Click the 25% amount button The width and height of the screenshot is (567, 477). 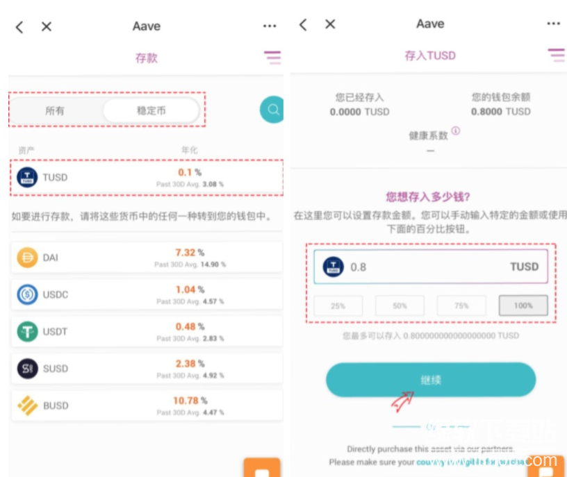pos(338,306)
